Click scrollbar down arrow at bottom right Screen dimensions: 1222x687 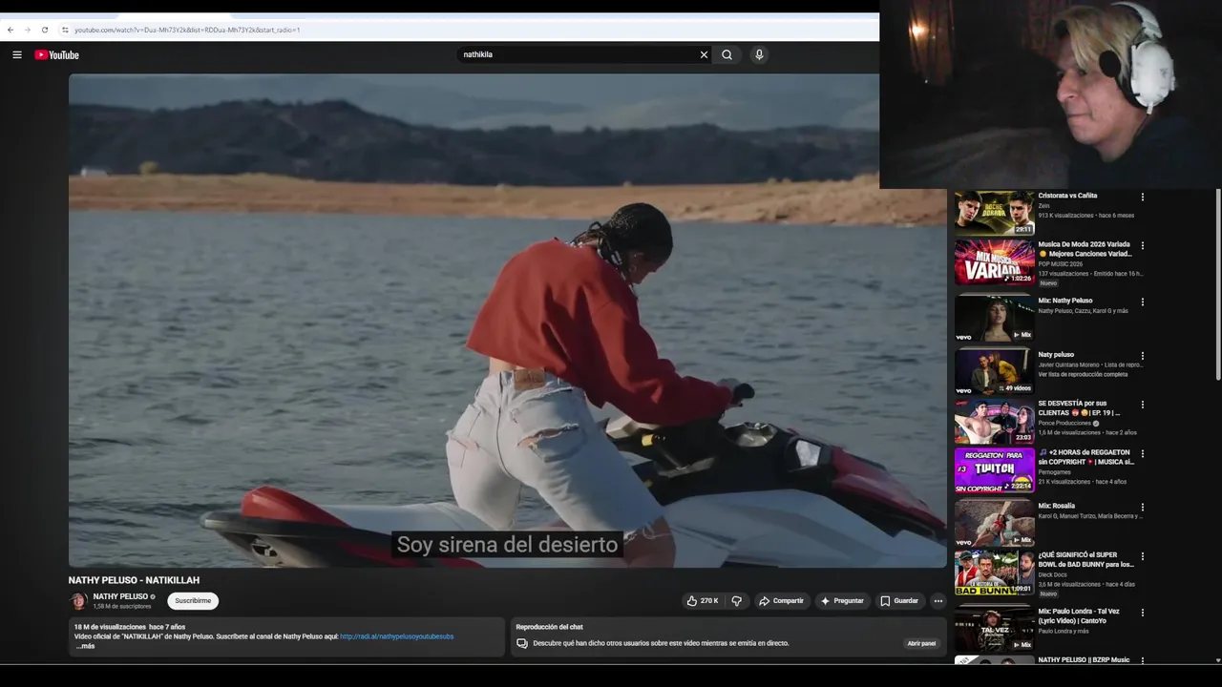1217,660
